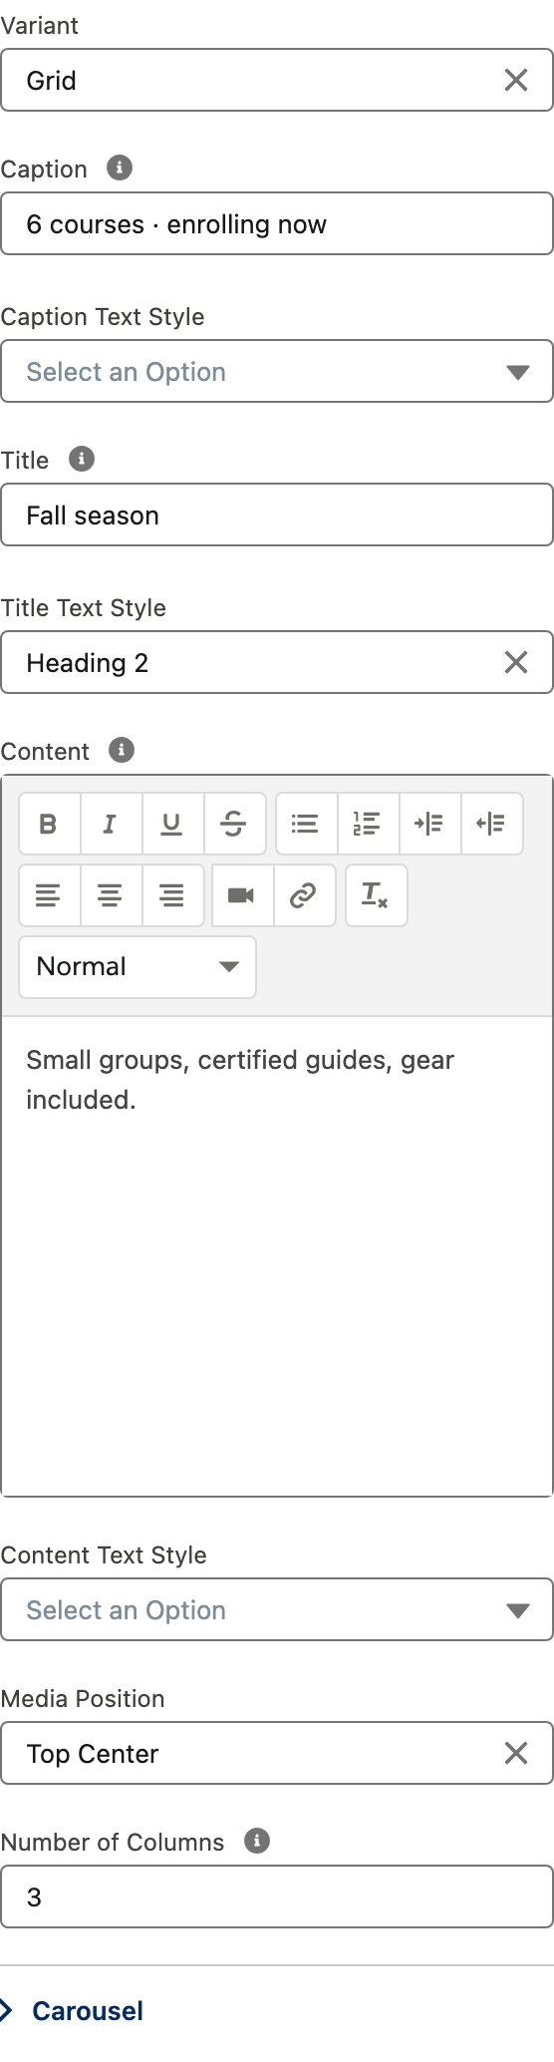Open Title Text Style combo box
This screenshot has height=2062, width=554.
[x=277, y=662]
